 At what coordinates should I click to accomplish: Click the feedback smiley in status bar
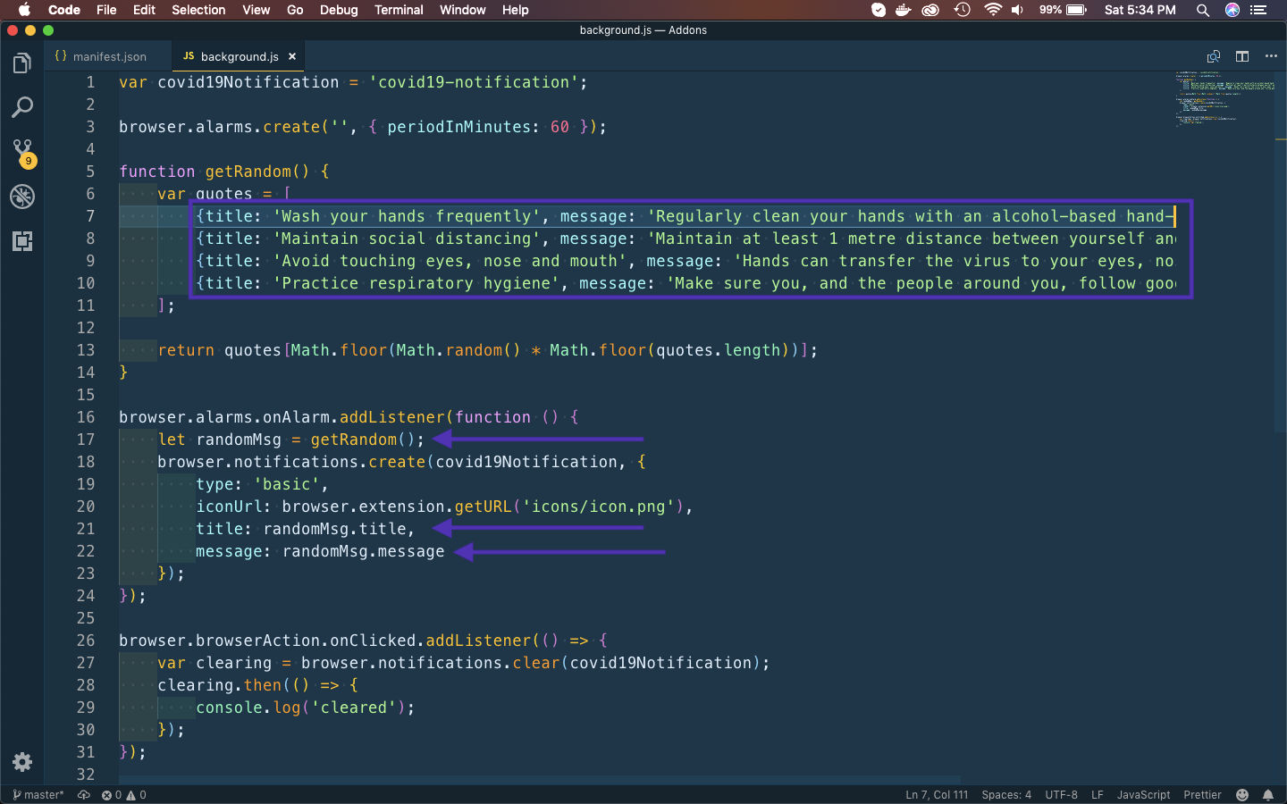pos(1242,794)
